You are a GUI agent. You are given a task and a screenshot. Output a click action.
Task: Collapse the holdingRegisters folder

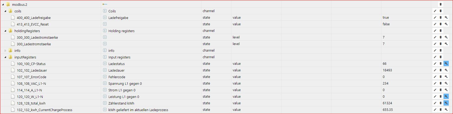coord(5,31)
